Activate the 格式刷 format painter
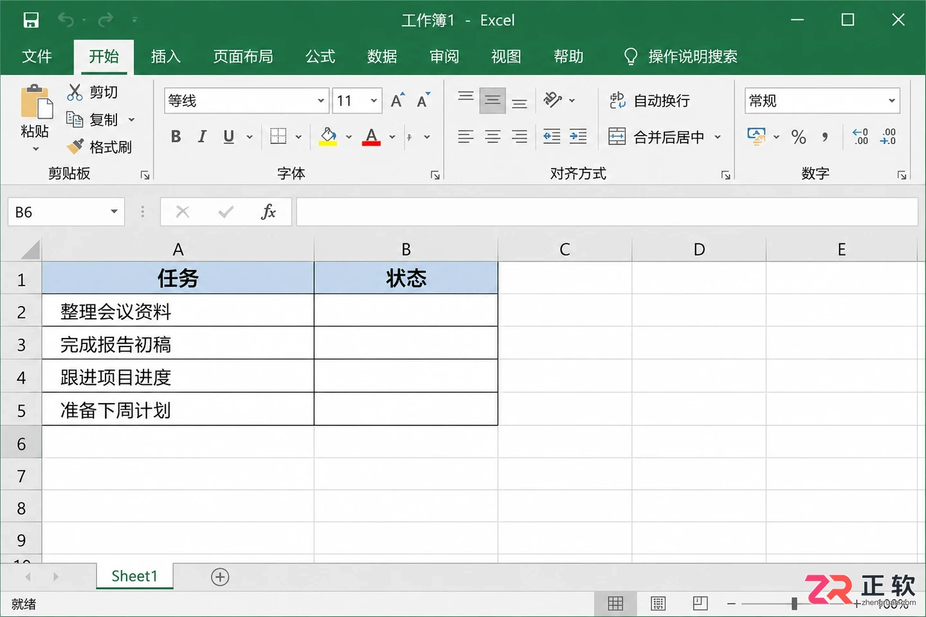926x617 pixels. [x=100, y=147]
